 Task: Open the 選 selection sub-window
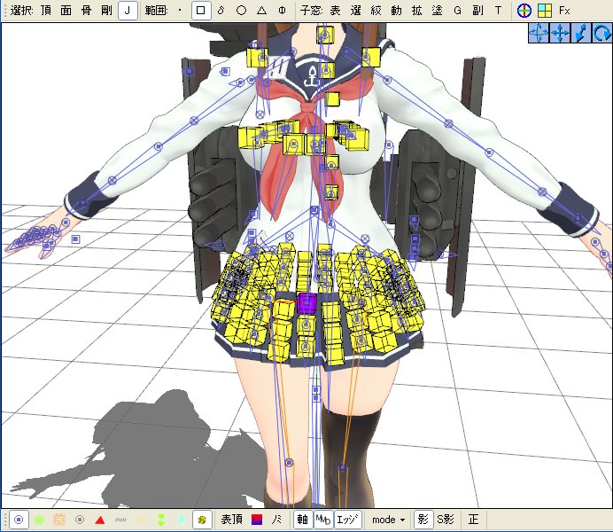point(356,11)
